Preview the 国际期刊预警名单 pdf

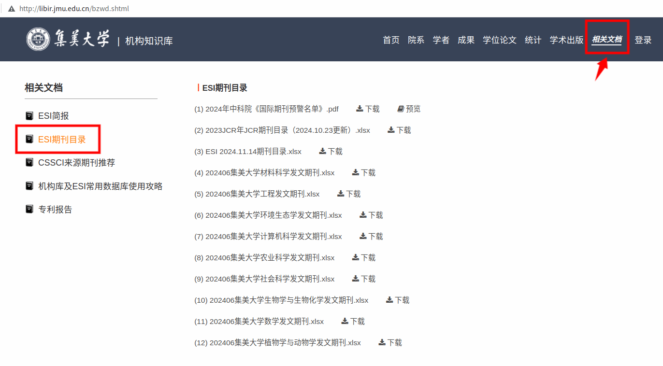click(409, 109)
